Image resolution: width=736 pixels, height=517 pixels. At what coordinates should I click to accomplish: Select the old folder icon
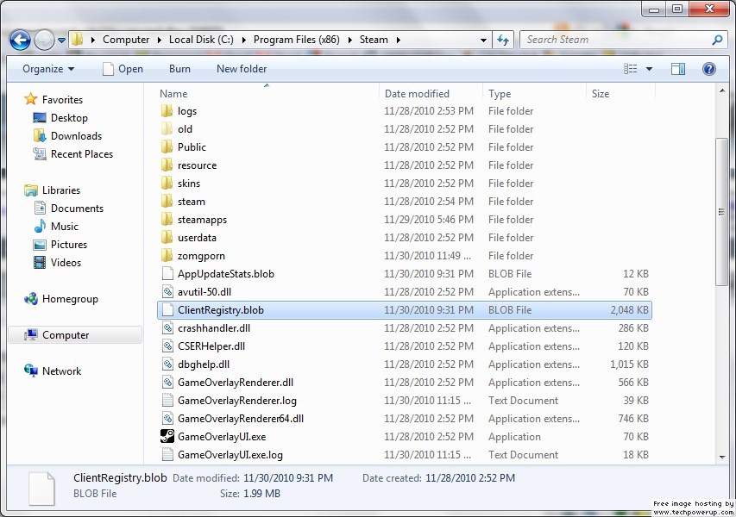coord(167,129)
